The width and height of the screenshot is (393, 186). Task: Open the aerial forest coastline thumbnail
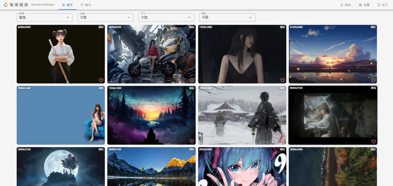point(333,166)
